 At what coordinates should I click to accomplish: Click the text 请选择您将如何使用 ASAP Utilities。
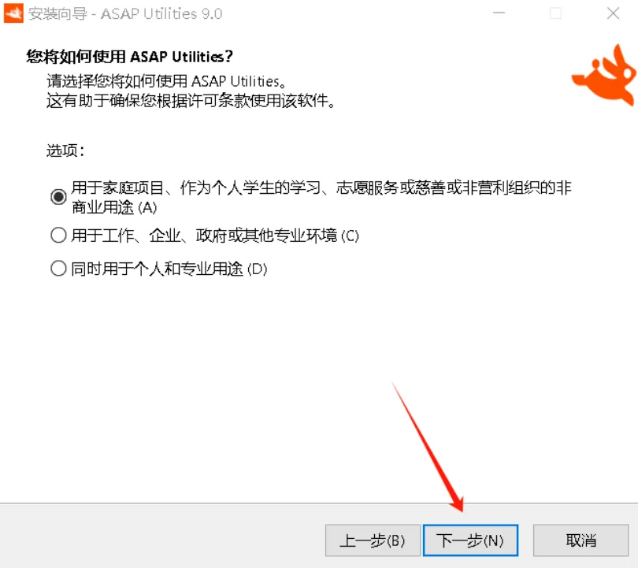(166, 81)
